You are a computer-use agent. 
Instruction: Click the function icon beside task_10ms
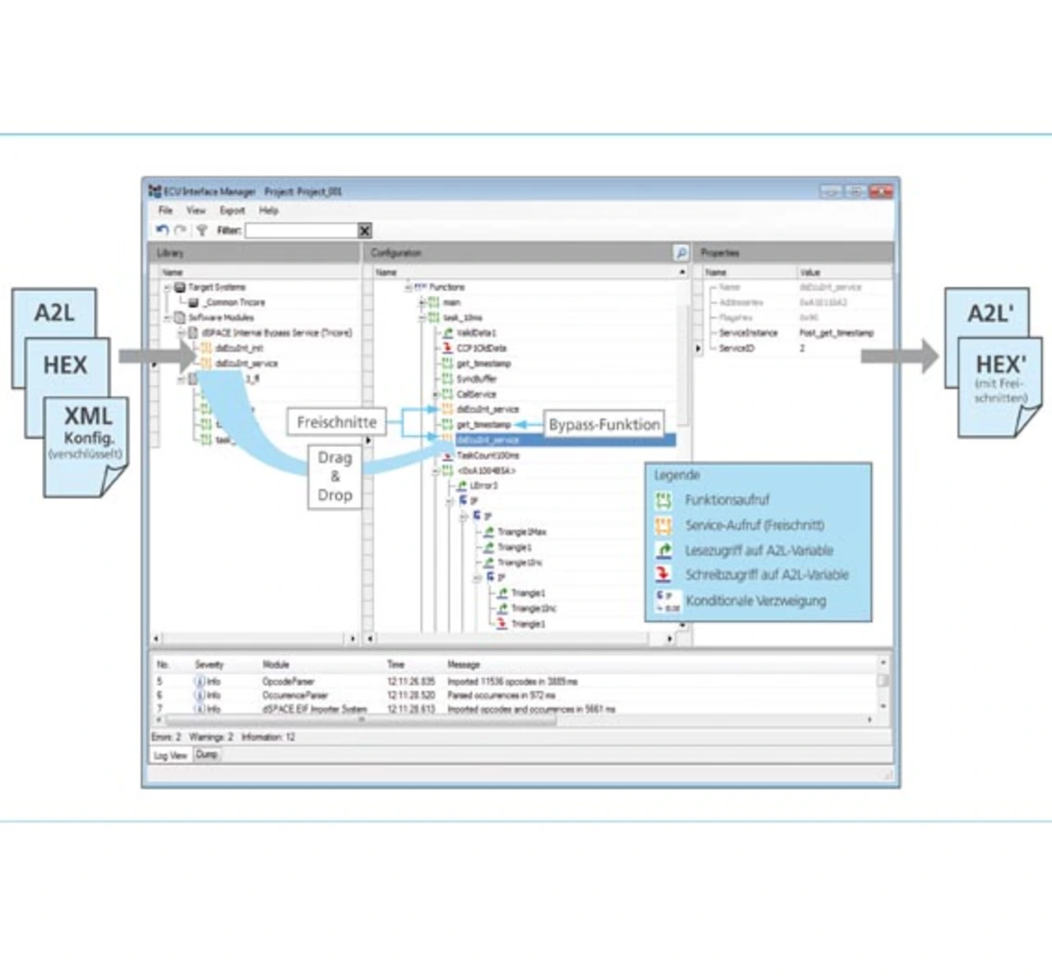pos(434,317)
